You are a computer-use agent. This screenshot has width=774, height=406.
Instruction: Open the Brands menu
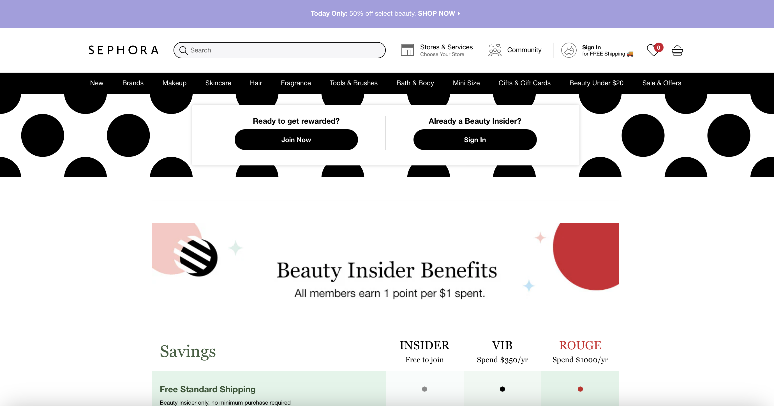point(133,83)
